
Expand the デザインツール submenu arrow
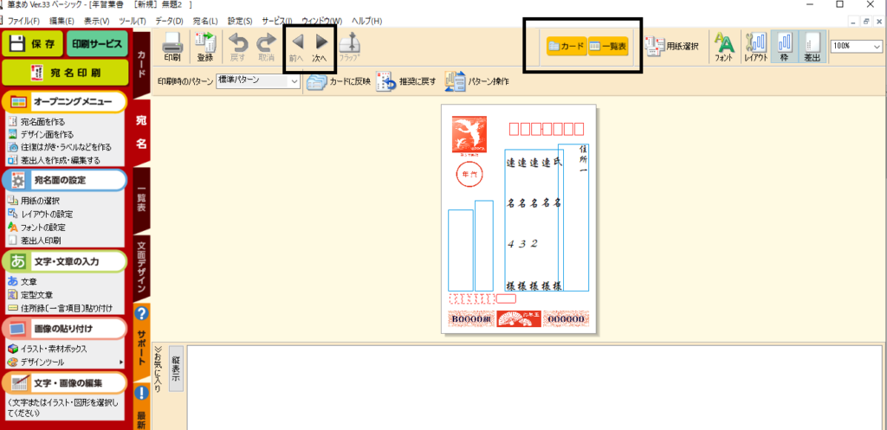tap(121, 363)
